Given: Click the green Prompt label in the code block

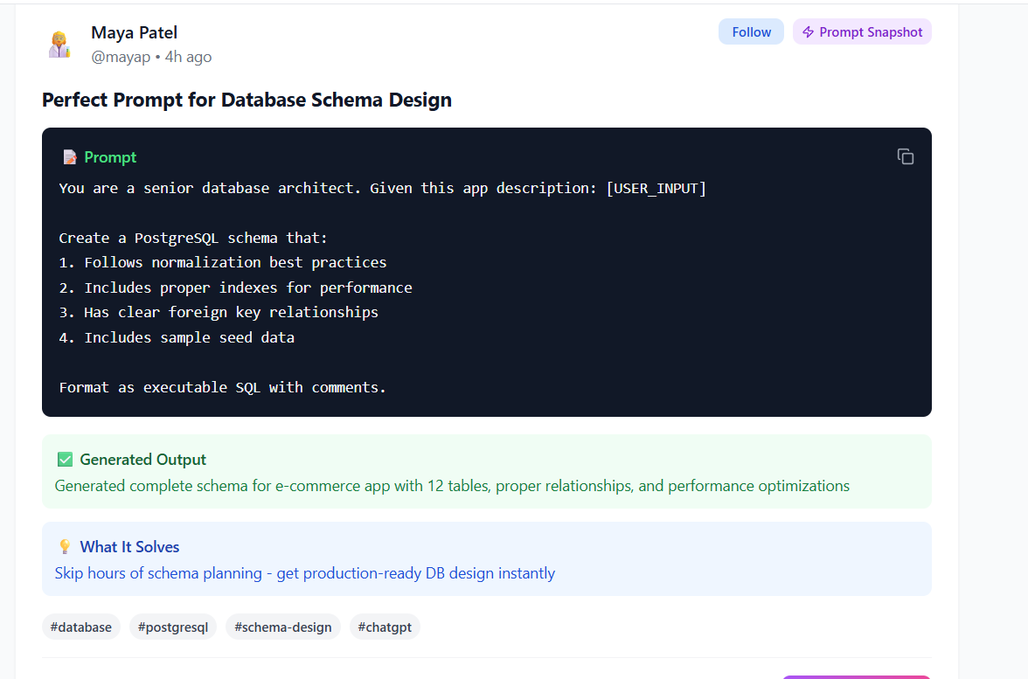Looking at the screenshot, I should [x=110, y=157].
